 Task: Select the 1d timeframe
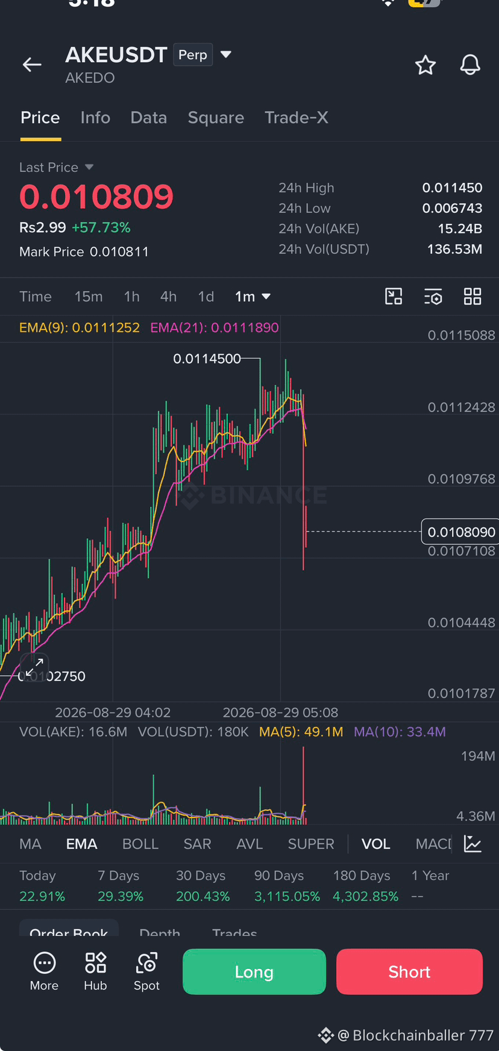coord(206,296)
